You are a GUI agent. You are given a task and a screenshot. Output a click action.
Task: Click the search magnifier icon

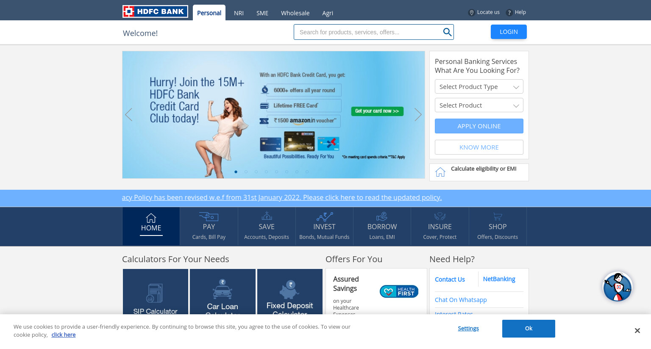point(447,32)
